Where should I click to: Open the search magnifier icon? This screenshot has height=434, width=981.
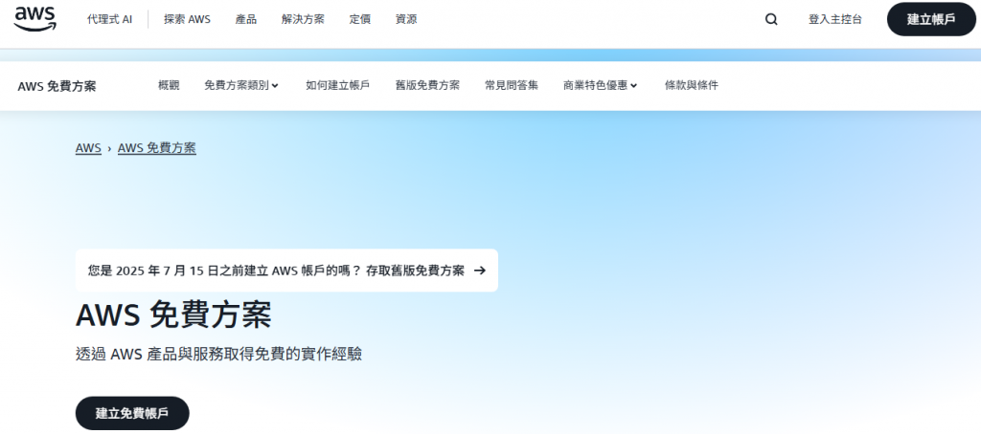[771, 19]
